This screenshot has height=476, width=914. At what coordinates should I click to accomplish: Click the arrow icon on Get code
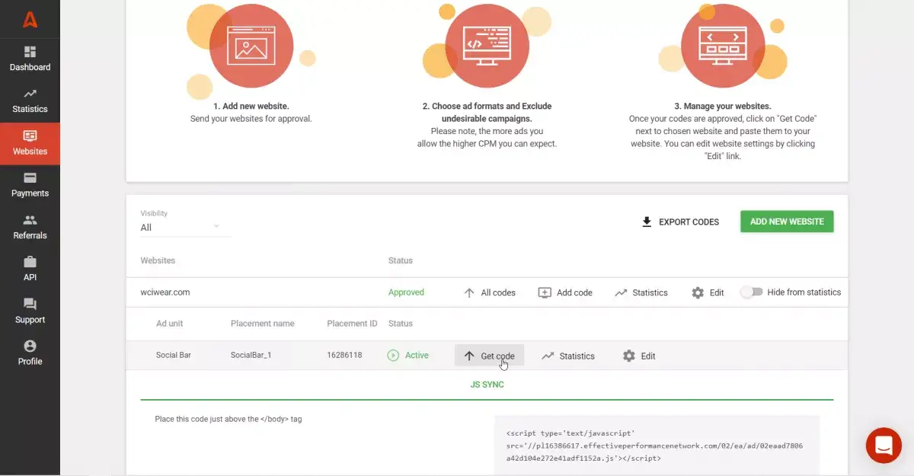point(469,356)
